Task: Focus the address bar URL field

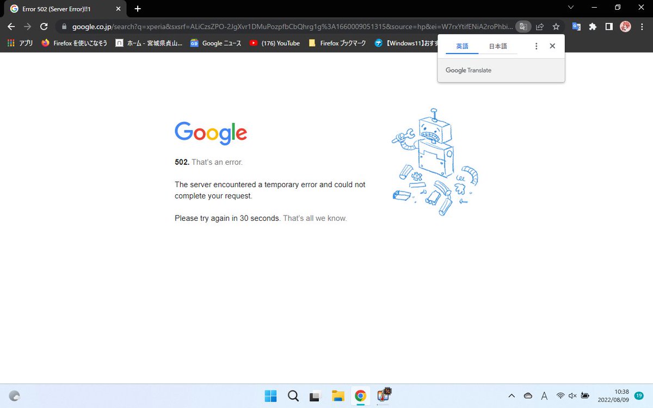Action: [x=292, y=26]
